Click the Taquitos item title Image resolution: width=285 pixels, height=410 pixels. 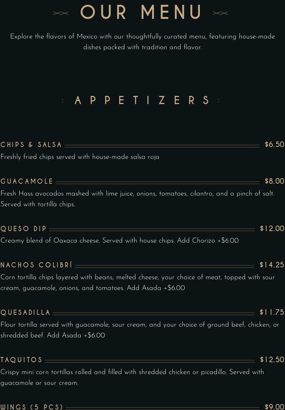(x=21, y=360)
